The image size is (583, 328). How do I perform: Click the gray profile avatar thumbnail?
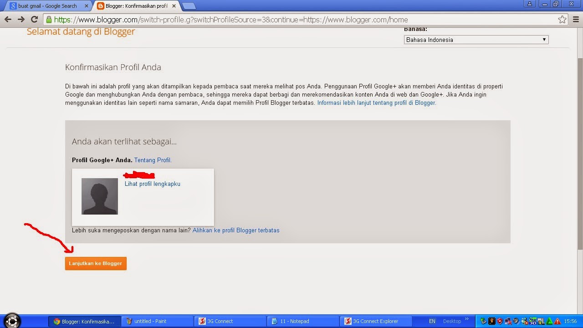(100, 196)
